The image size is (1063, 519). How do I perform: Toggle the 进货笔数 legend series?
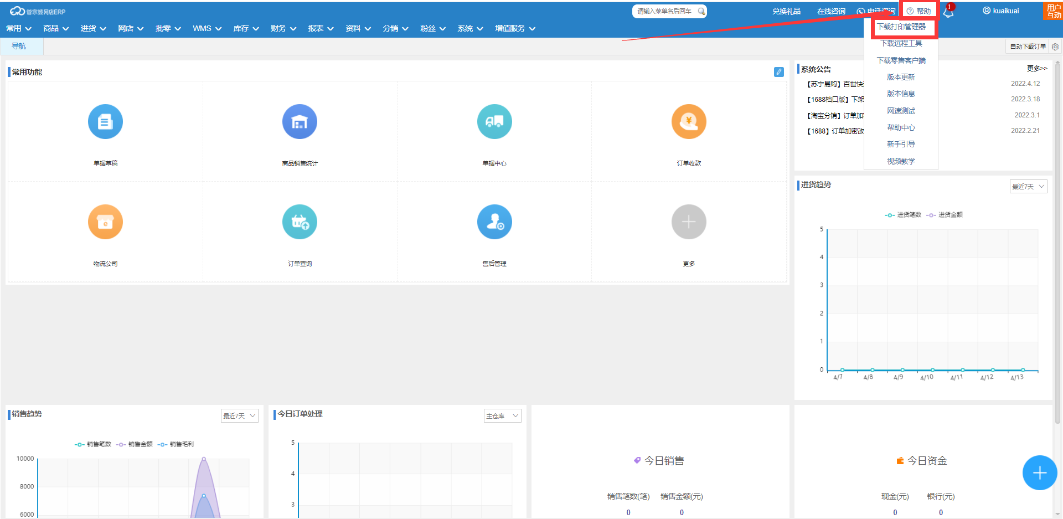click(903, 215)
